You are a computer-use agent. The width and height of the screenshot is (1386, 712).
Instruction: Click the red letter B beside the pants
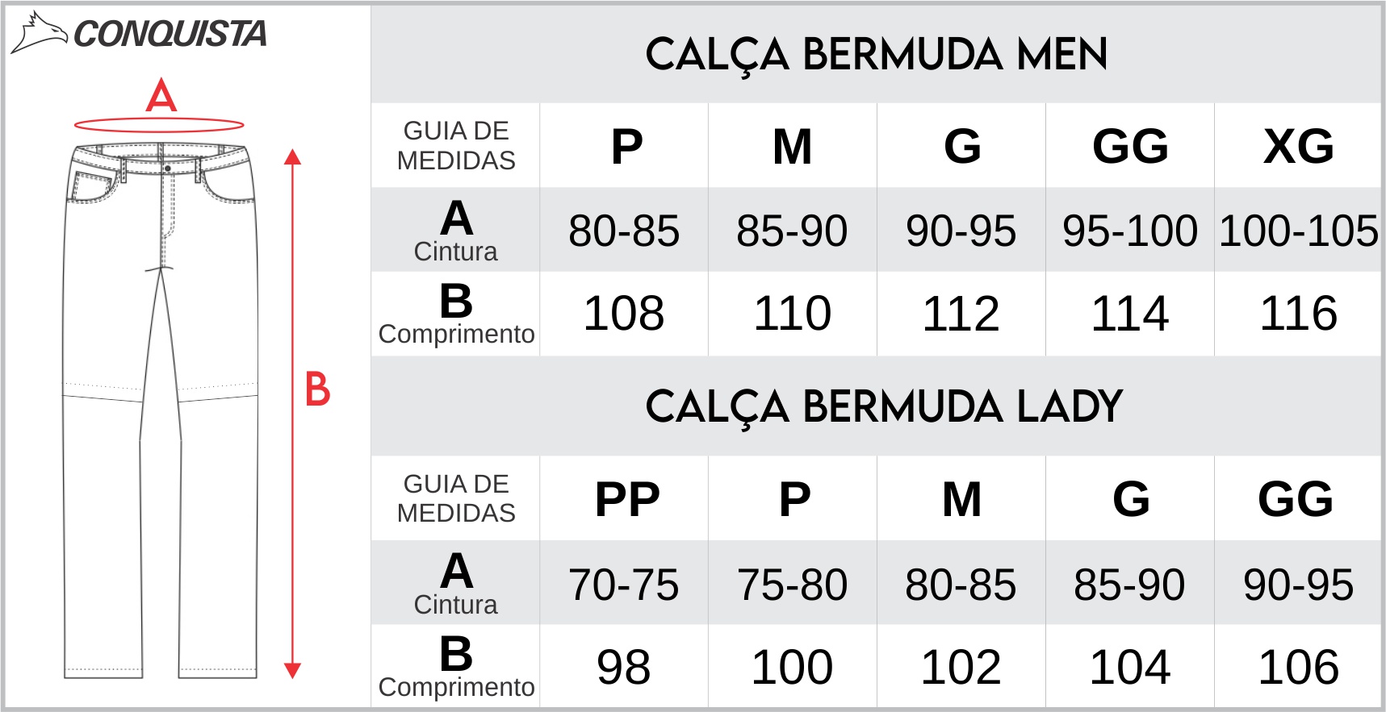(317, 390)
